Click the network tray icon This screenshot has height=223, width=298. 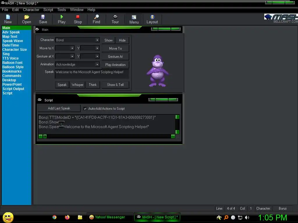click(x=240, y=217)
